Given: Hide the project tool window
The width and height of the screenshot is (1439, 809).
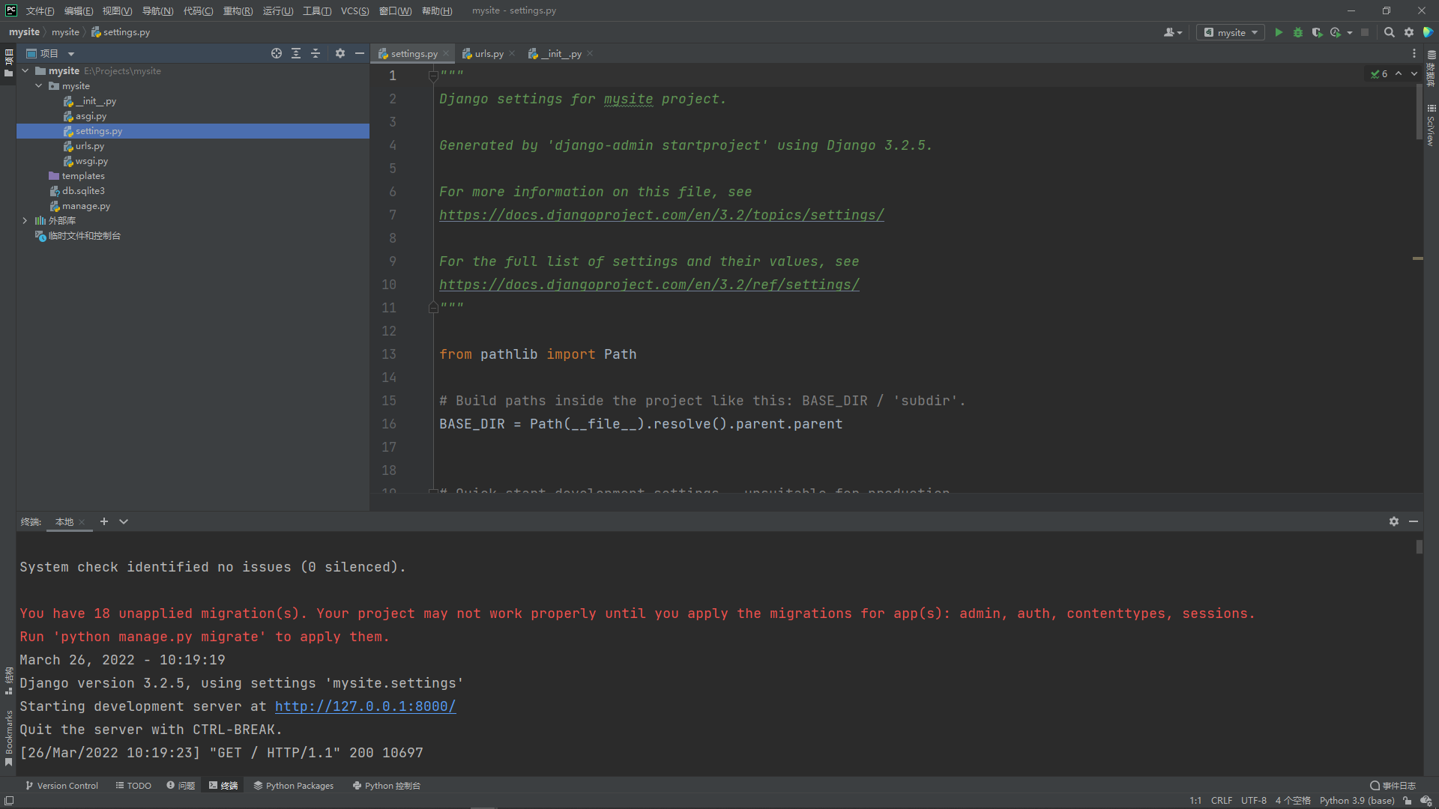Looking at the screenshot, I should point(360,53).
